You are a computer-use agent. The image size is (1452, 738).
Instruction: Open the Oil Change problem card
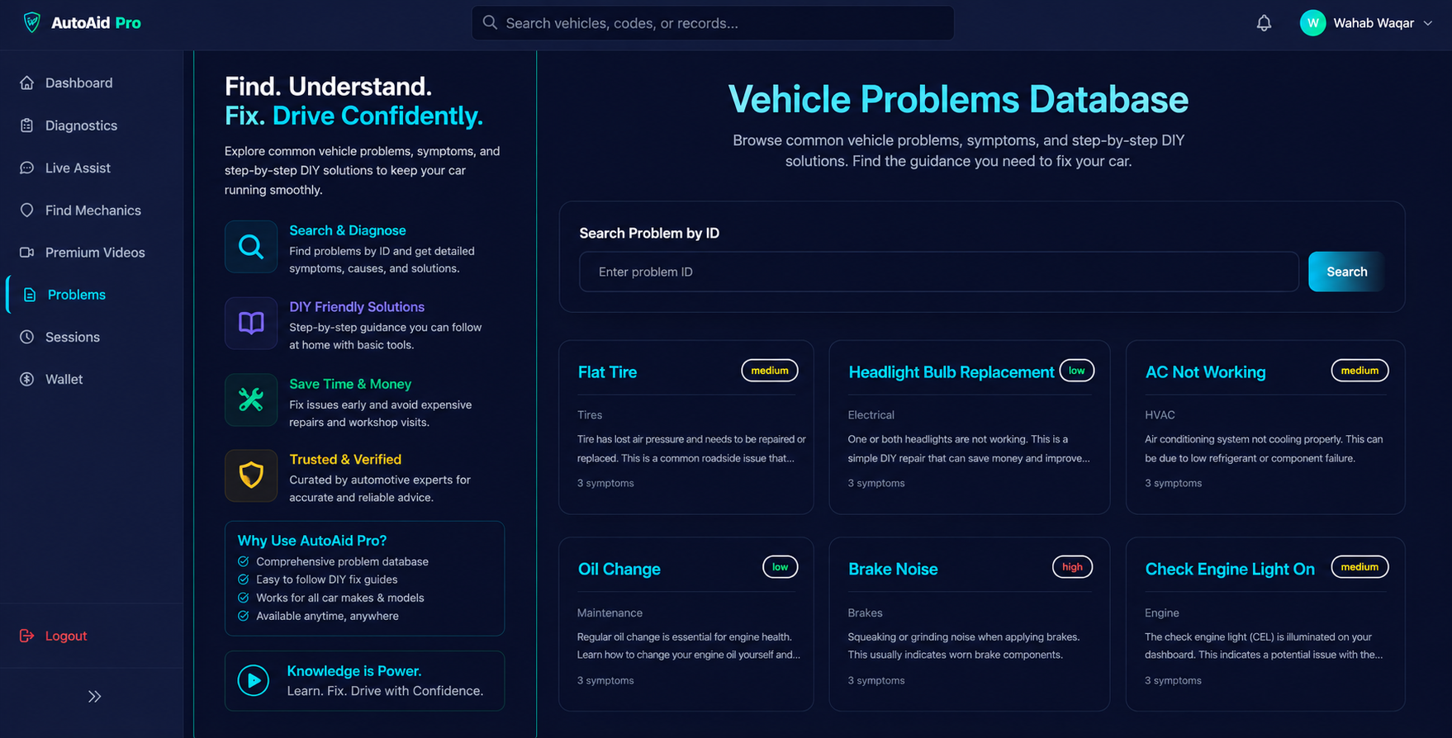(686, 624)
